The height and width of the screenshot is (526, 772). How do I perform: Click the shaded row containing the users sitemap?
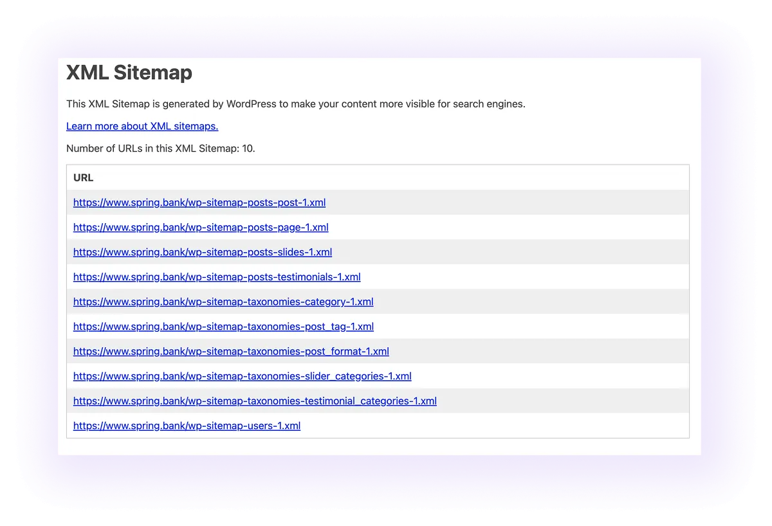coord(515,425)
